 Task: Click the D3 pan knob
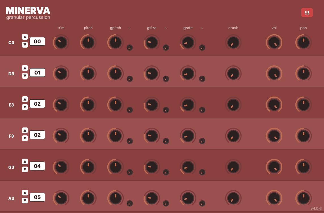[304, 74]
